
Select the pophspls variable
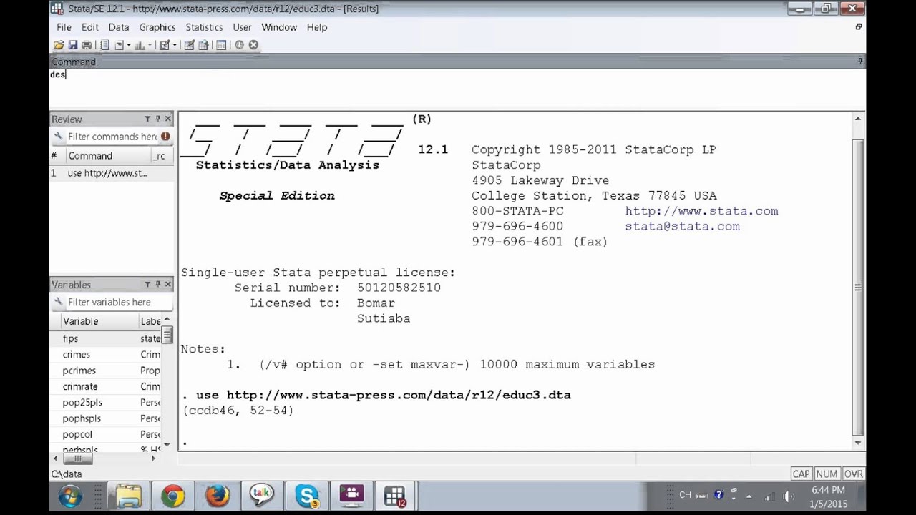(106, 418)
